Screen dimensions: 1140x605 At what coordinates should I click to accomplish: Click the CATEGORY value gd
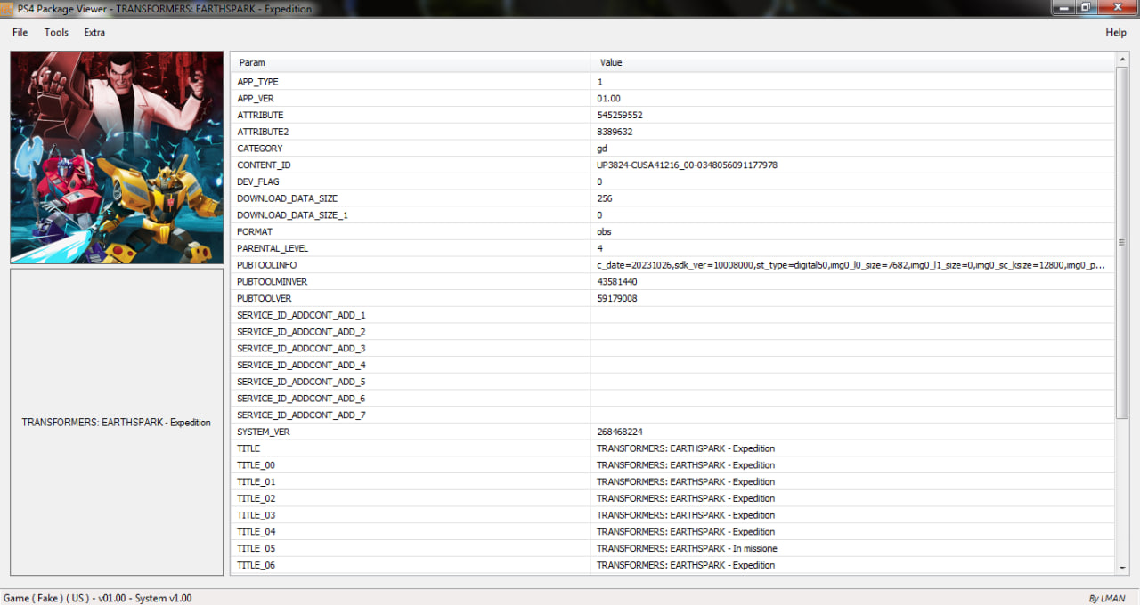[x=602, y=149]
